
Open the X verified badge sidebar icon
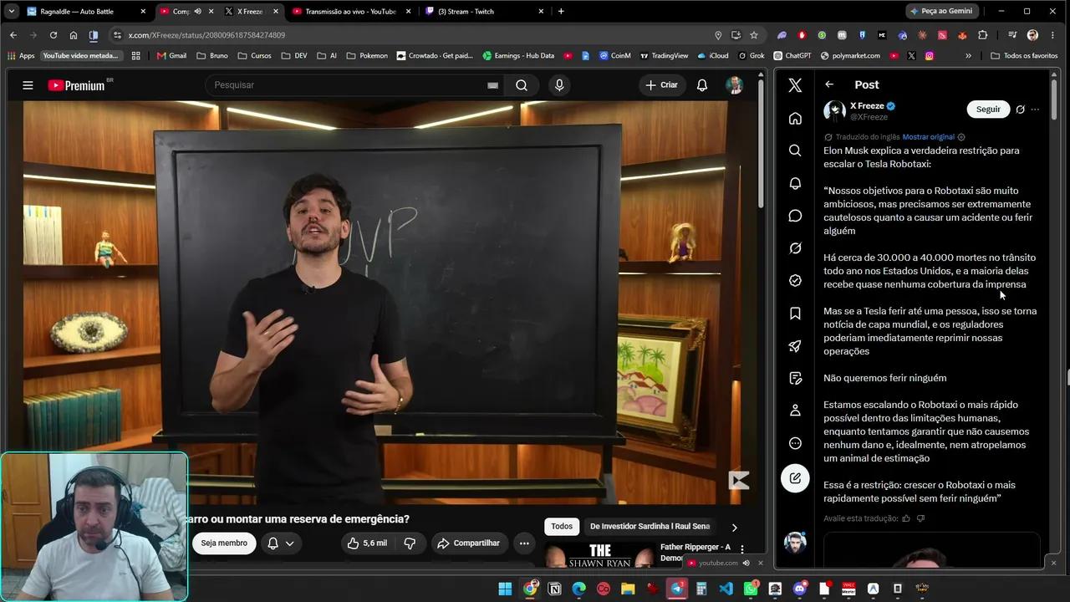795,281
